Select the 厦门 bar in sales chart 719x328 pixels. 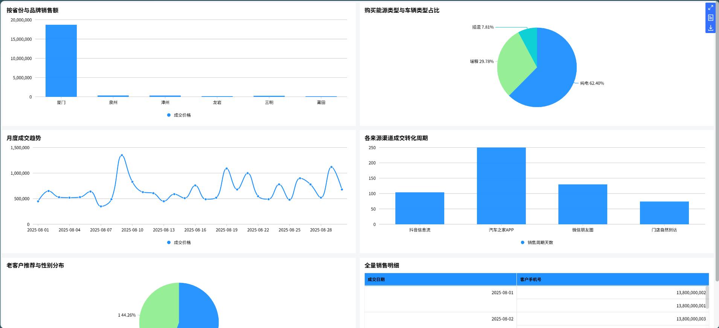pyautogui.click(x=61, y=61)
